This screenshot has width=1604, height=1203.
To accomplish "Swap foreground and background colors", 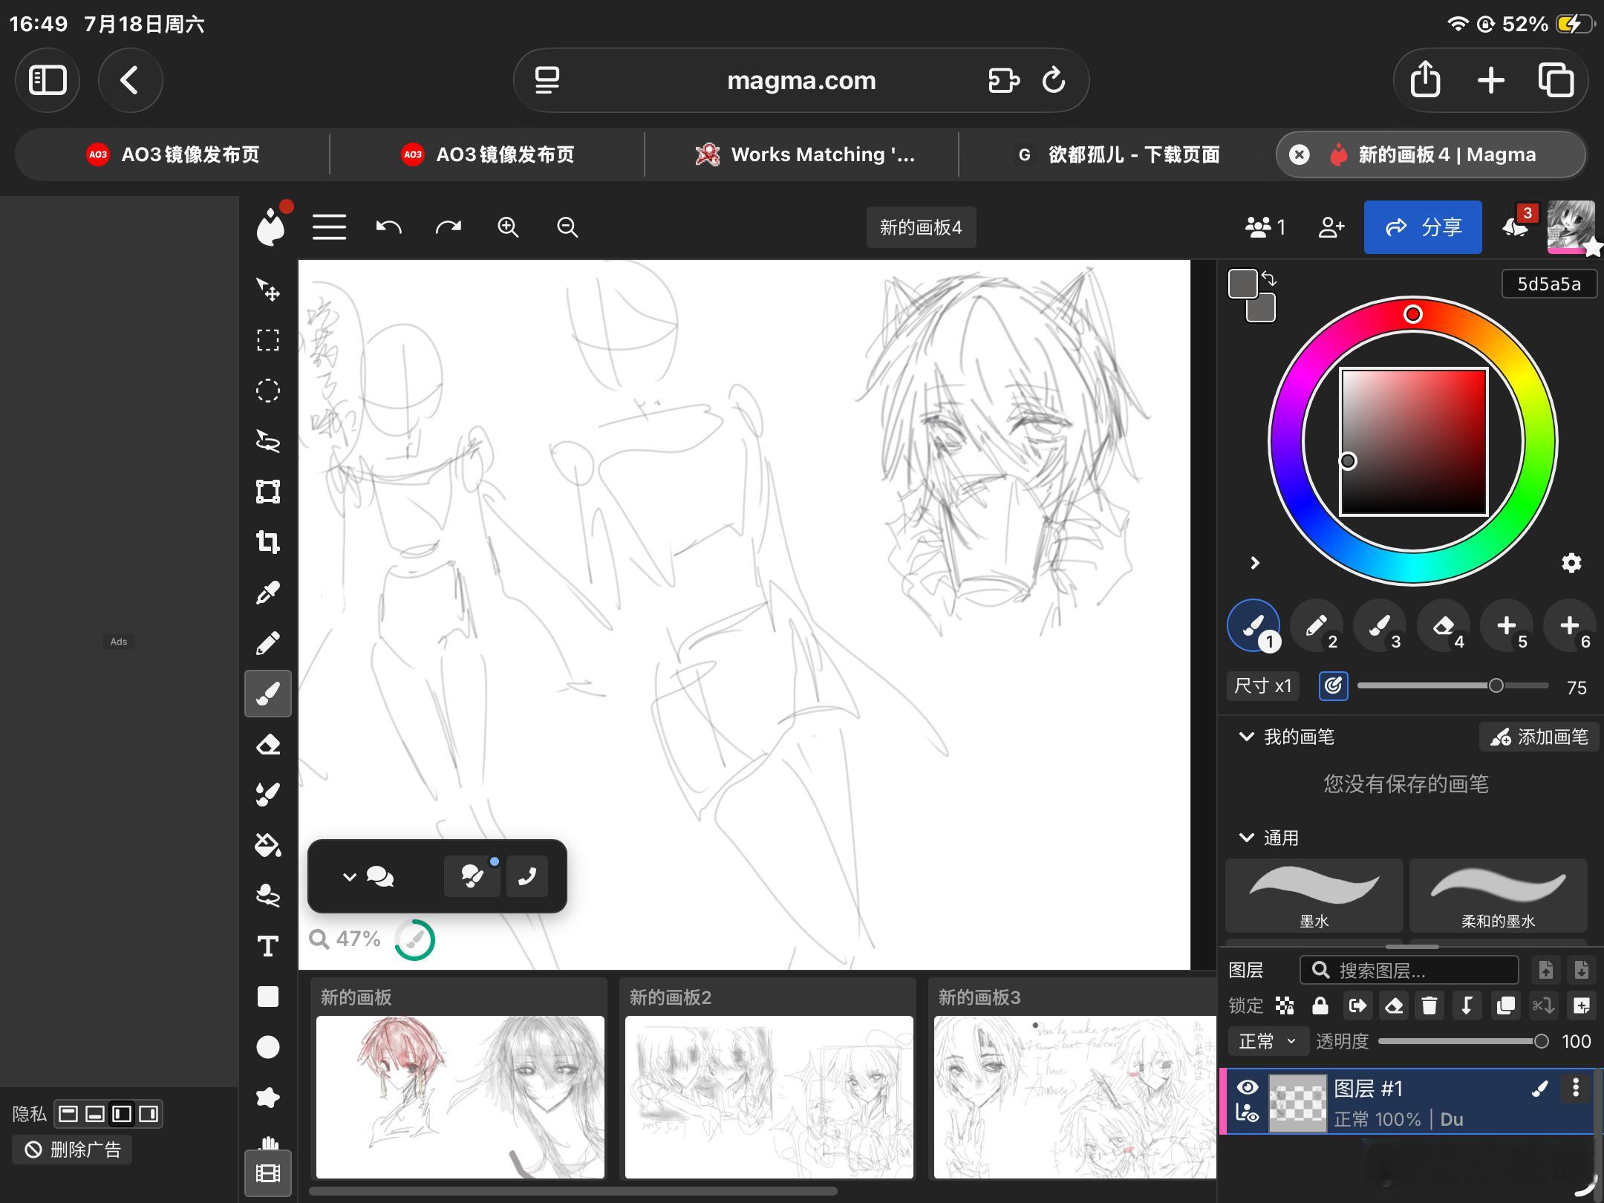I will click(x=1269, y=279).
